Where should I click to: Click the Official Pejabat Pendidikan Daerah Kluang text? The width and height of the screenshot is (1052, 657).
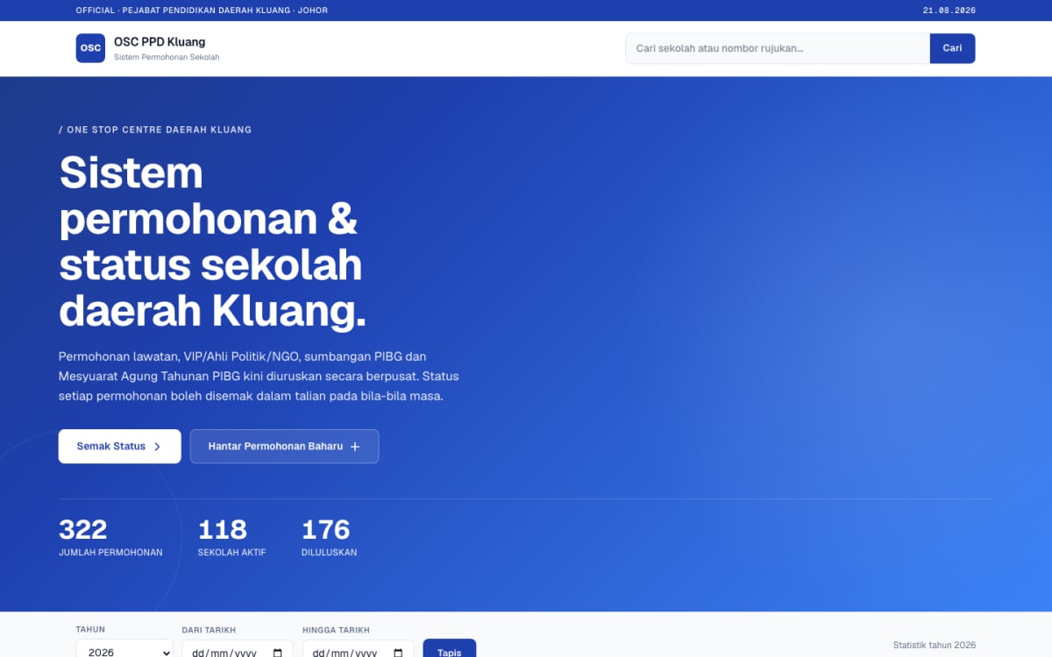click(202, 11)
